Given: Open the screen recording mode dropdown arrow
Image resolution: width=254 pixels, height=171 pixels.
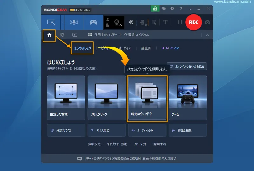Looking at the screenshot, I should 62,22.
